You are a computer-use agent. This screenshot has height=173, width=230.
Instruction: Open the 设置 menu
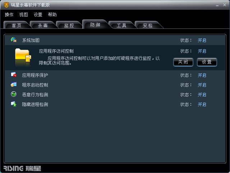(x=38, y=14)
